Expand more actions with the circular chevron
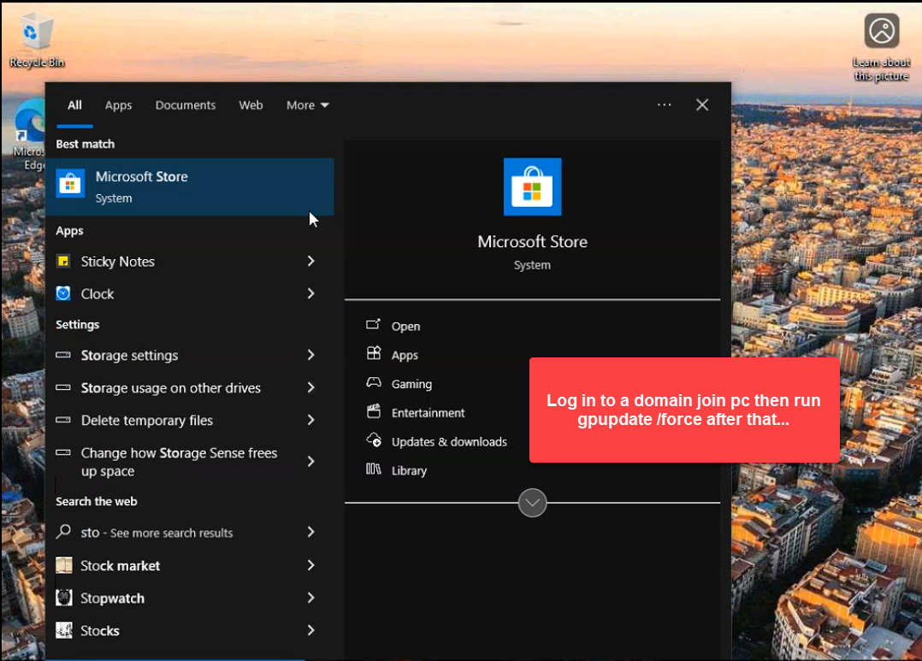Viewport: 922px width, 661px height. coord(532,503)
